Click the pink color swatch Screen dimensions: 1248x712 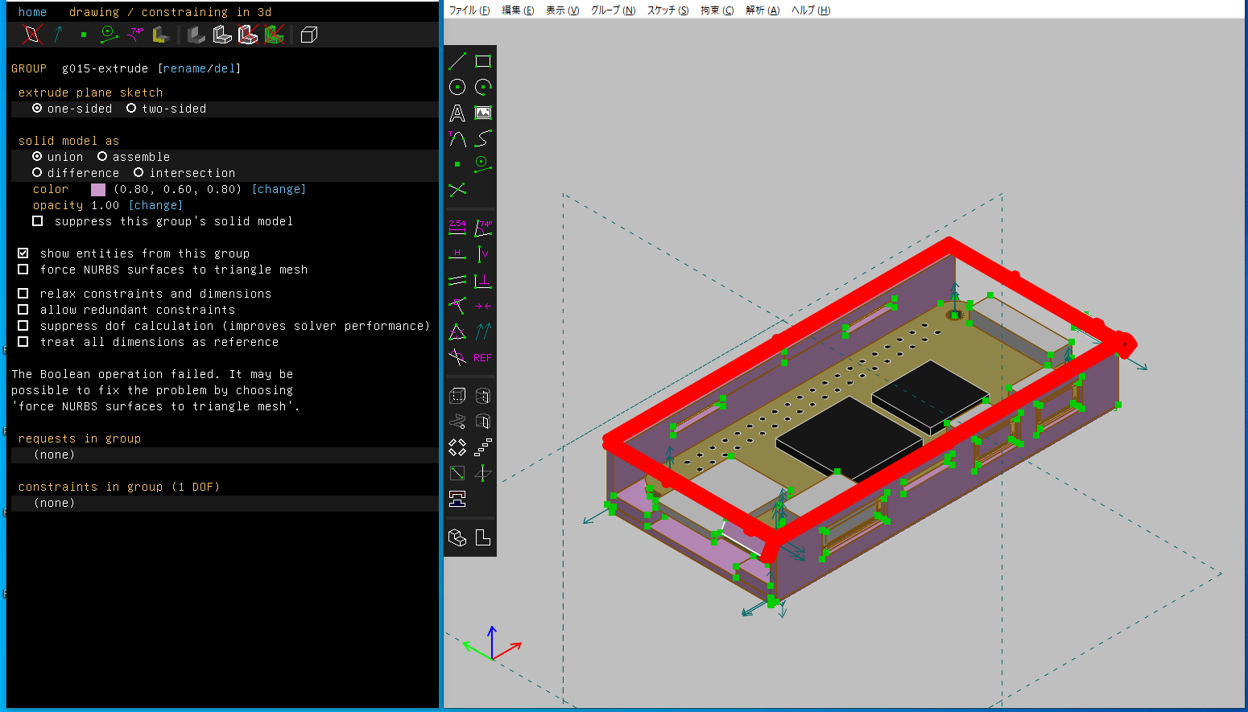tap(98, 190)
